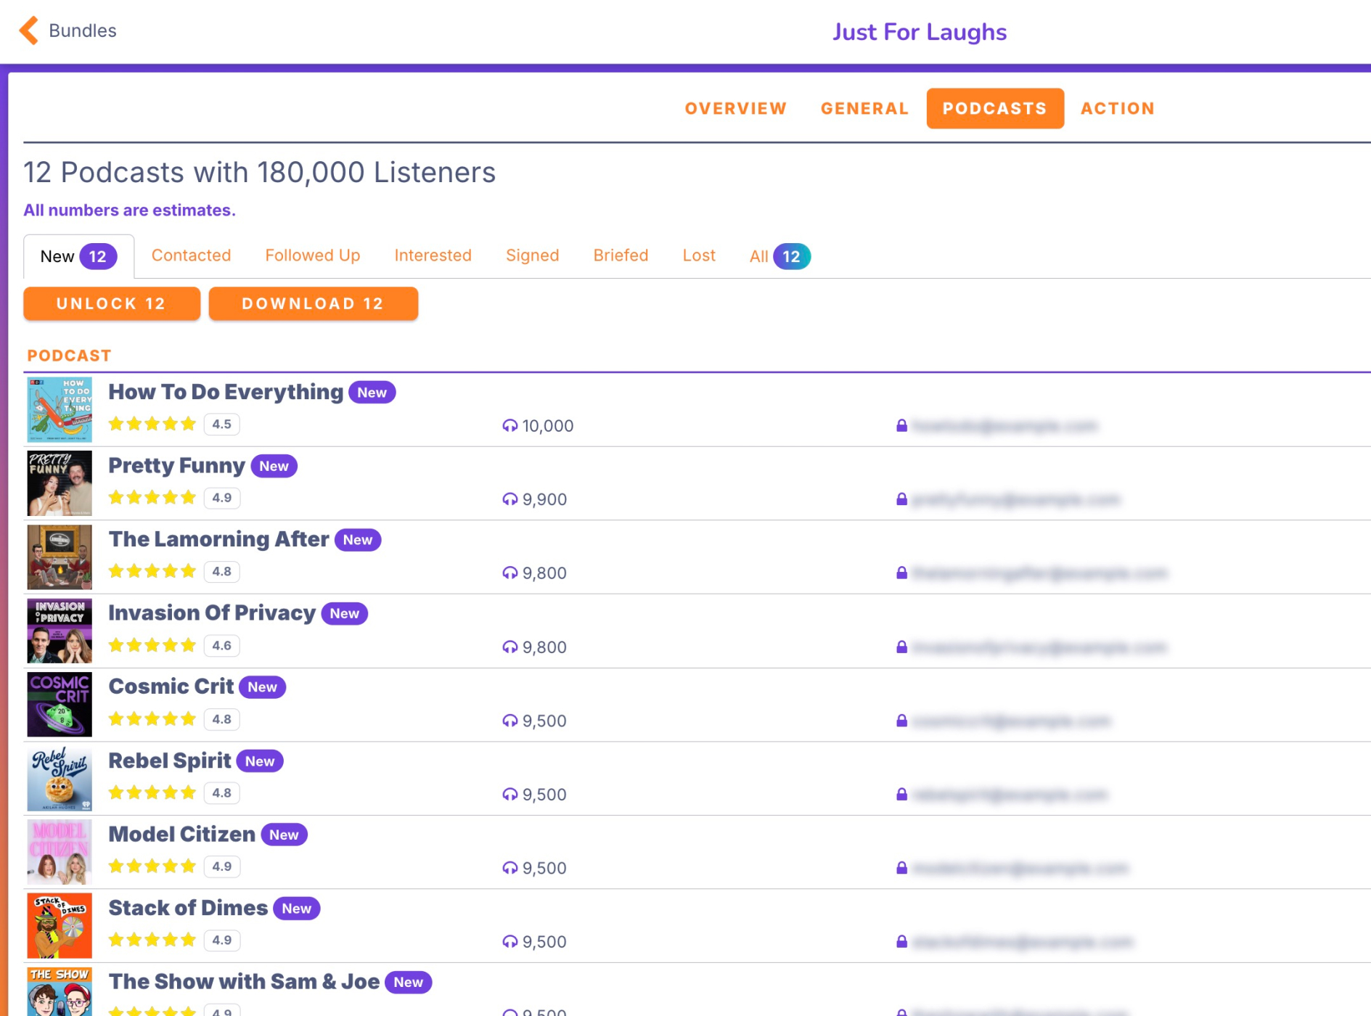1371x1016 pixels.
Task: Open the Invasion Of Privacy podcast title
Action: click(x=212, y=613)
